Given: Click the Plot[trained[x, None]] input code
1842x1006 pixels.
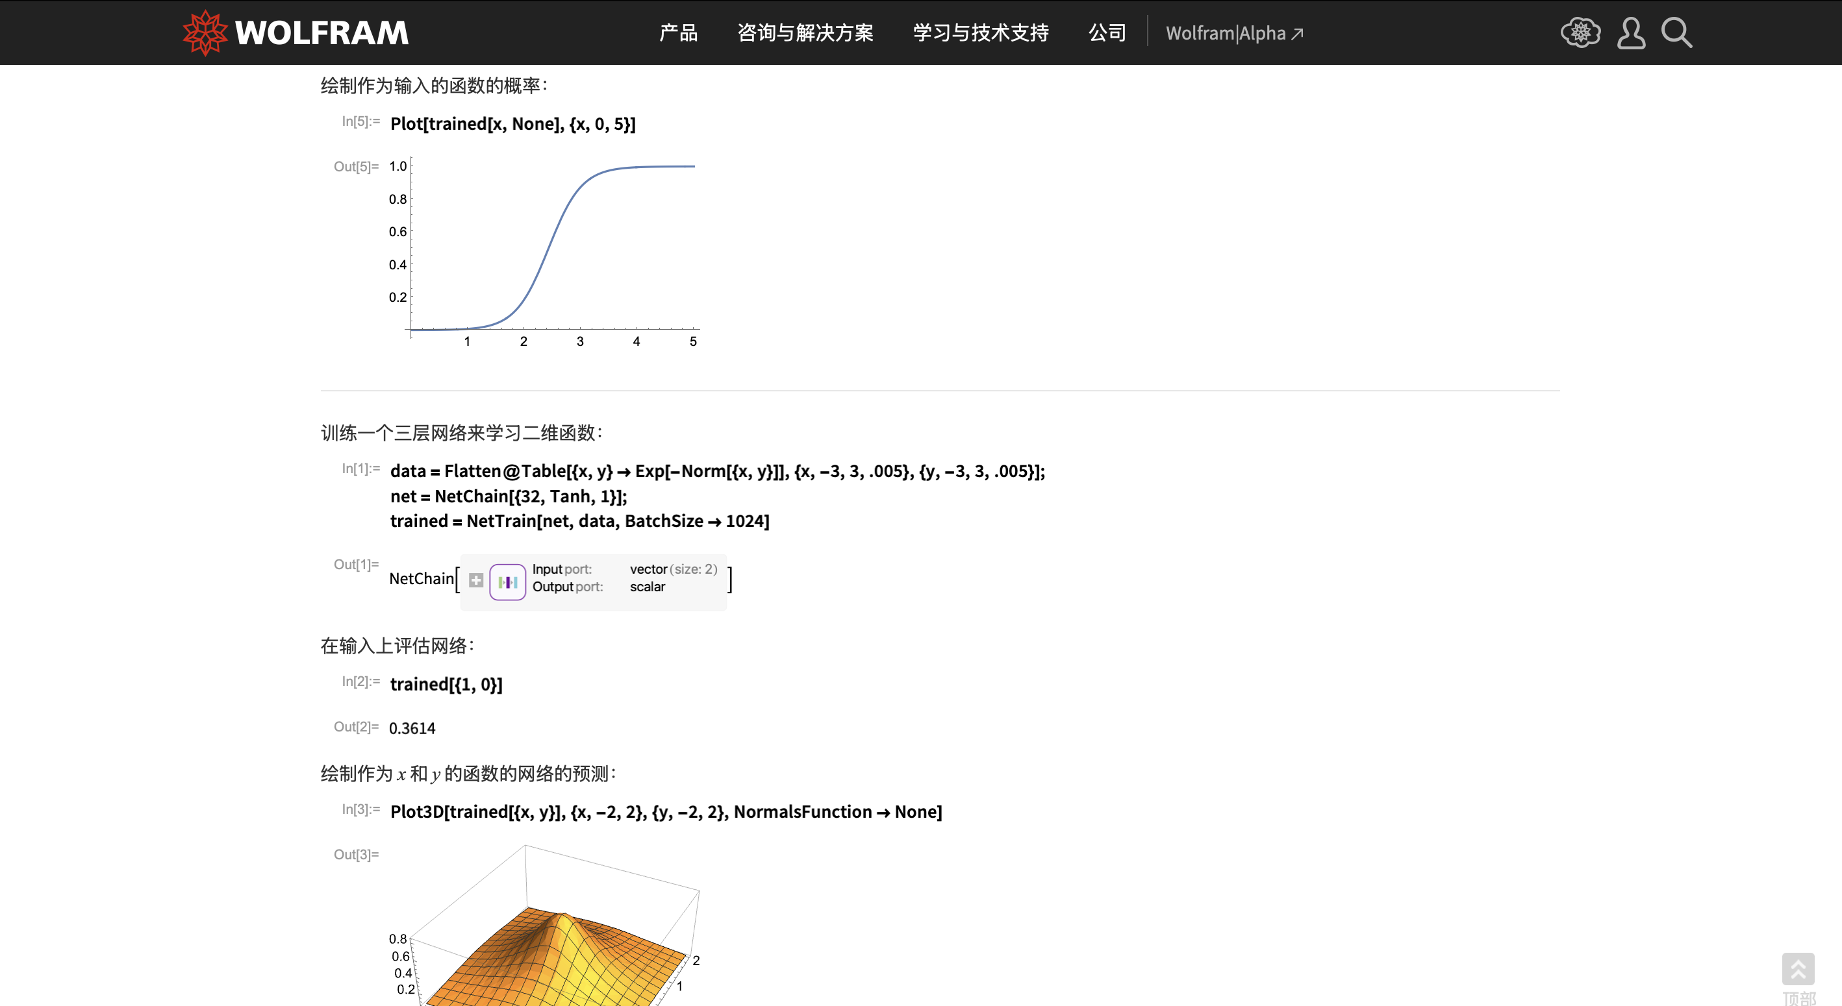Looking at the screenshot, I should coord(512,123).
